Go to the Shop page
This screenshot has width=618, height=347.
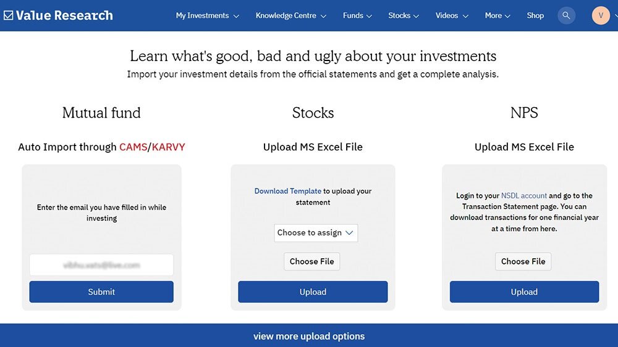[x=535, y=15]
